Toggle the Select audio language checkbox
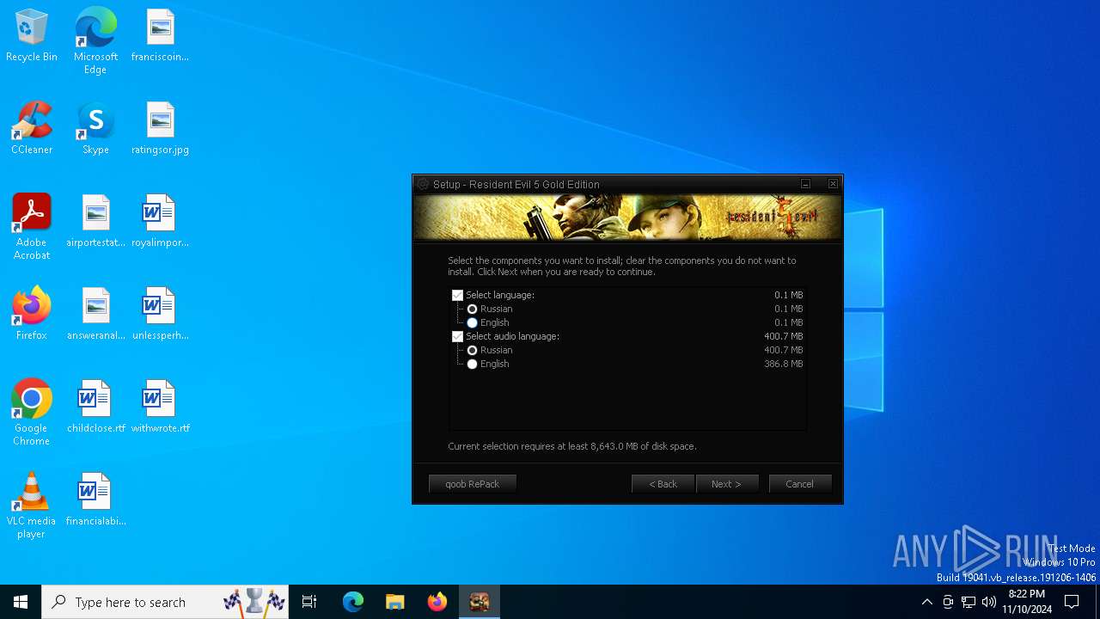This screenshot has height=619, width=1100. 458,336
